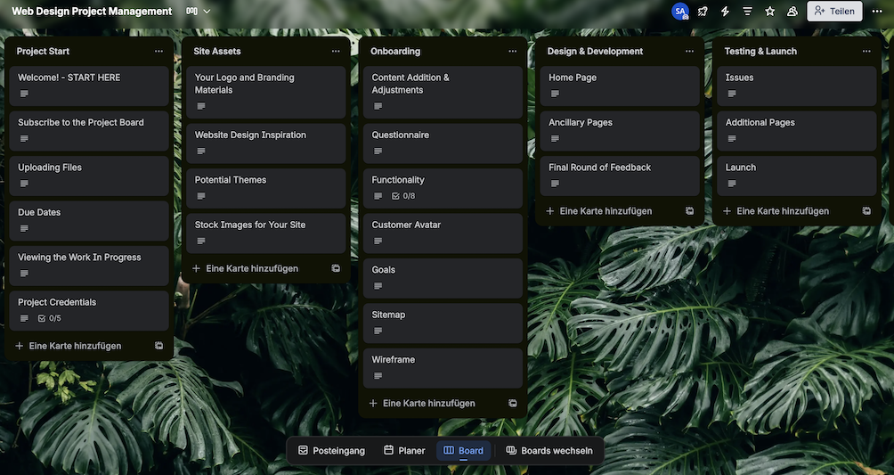Click the 0/5 checklist badge on Project Credentials
The height and width of the screenshot is (475, 894).
[50, 318]
